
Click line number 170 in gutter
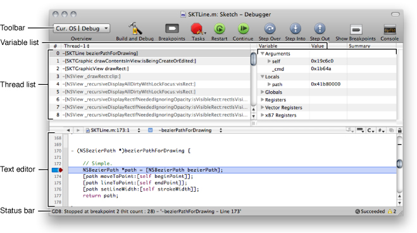click(x=58, y=151)
